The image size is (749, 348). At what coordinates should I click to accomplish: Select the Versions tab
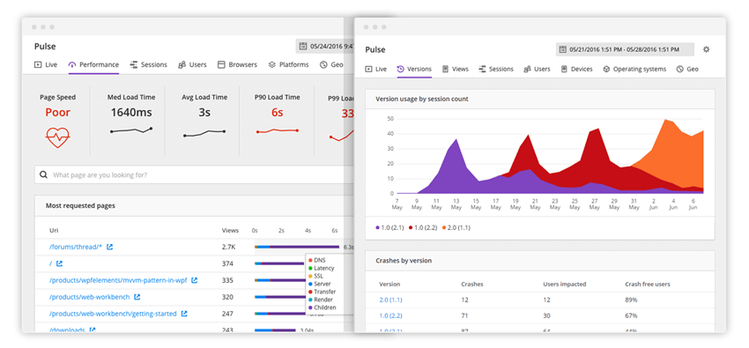click(414, 69)
